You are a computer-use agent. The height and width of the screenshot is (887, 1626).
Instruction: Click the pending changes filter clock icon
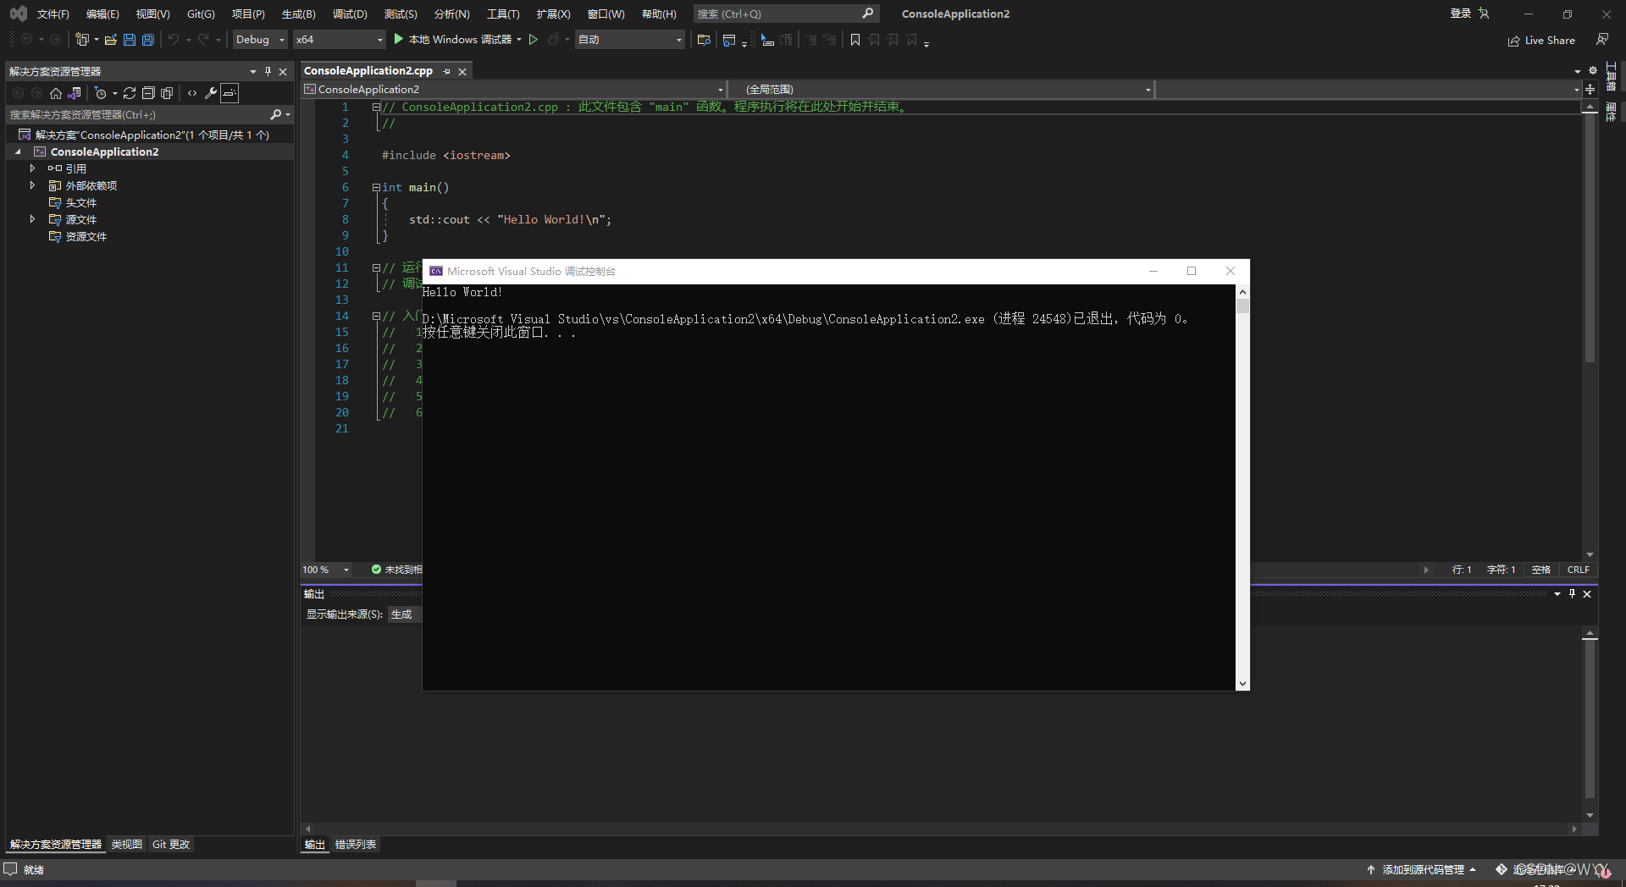[101, 93]
